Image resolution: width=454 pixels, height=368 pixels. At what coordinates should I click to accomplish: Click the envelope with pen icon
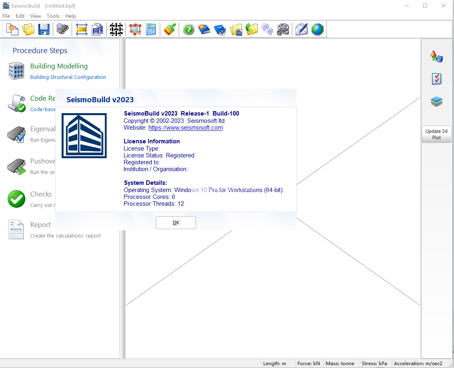(x=301, y=29)
